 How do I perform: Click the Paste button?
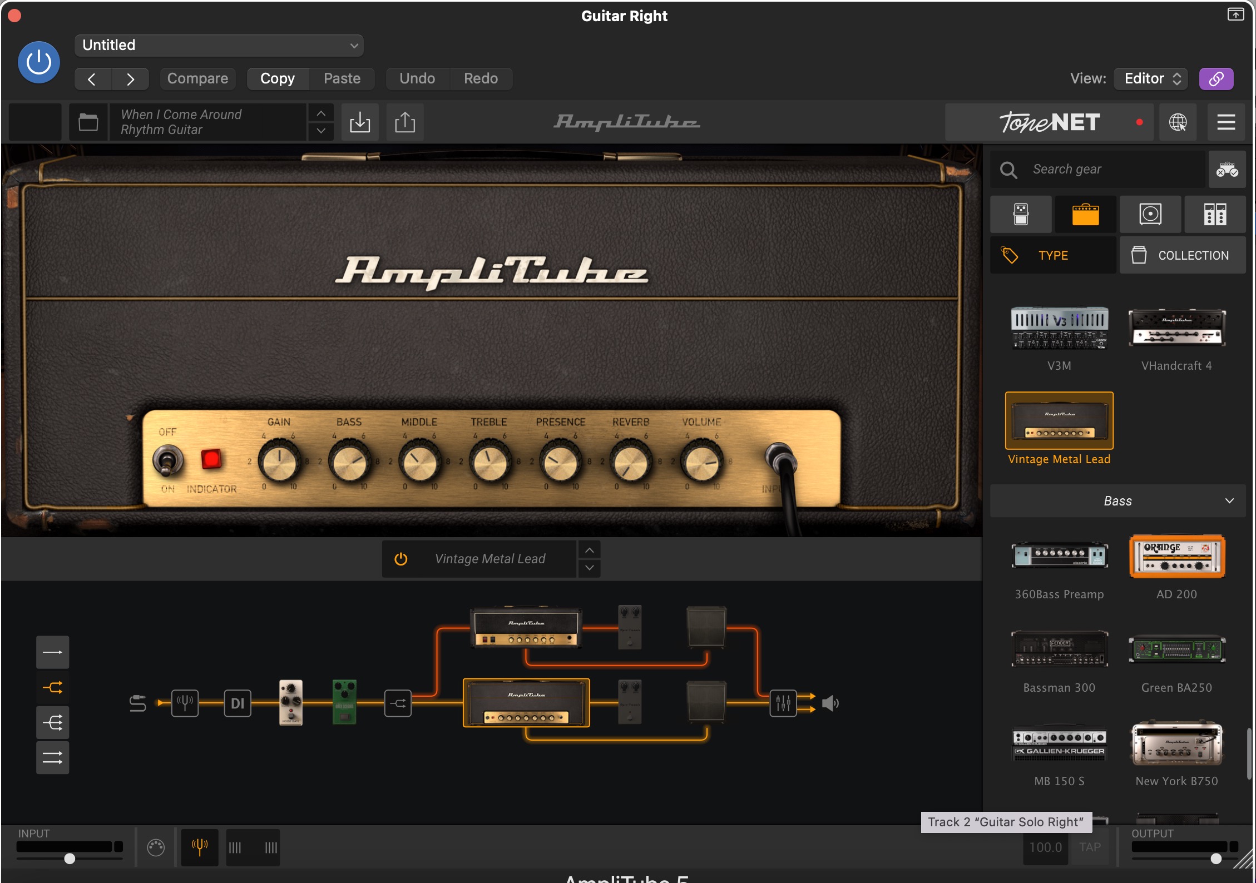pos(342,79)
